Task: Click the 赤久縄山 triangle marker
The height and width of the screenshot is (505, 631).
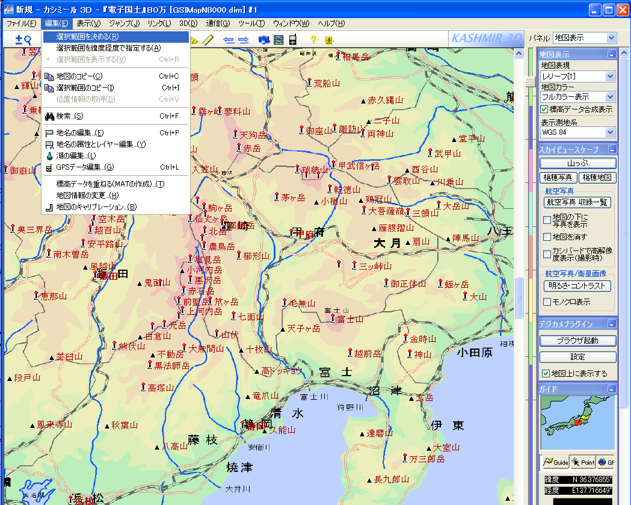Action: coord(363,102)
